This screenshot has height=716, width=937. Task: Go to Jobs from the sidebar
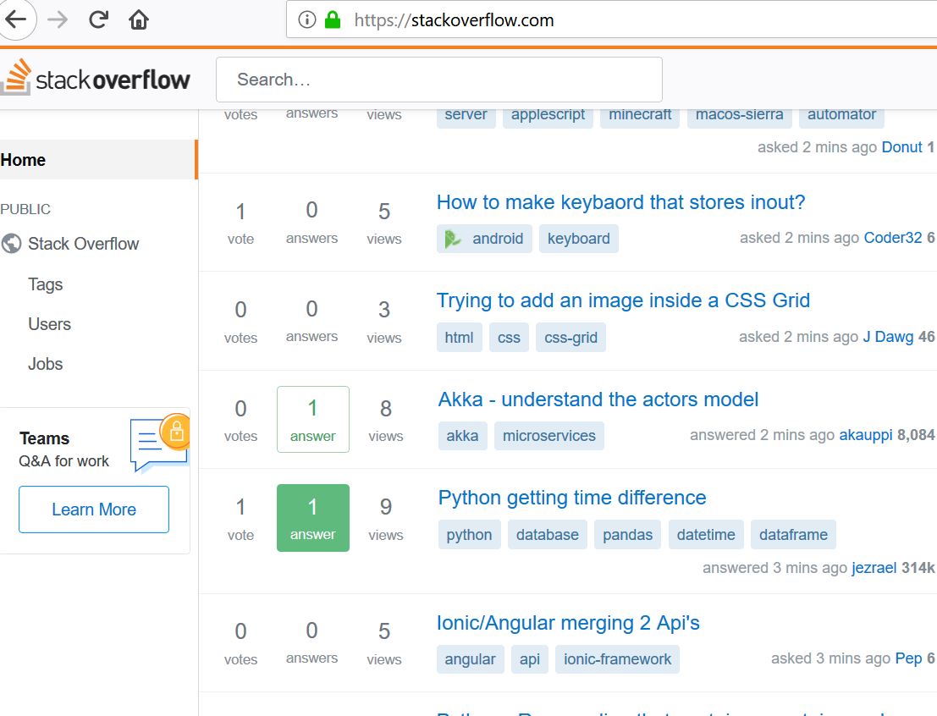[45, 364]
